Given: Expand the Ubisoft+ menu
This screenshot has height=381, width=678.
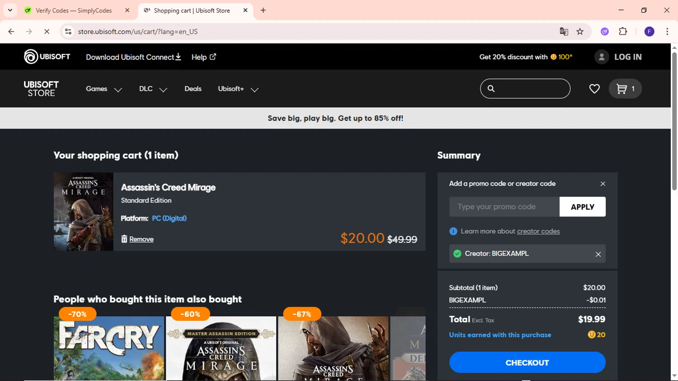Looking at the screenshot, I should (238, 89).
